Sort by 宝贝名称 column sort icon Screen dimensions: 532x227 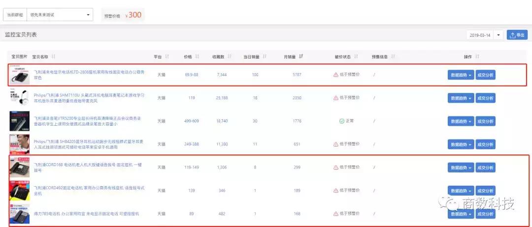[54, 57]
